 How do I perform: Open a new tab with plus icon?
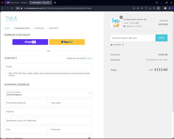point(55,3)
